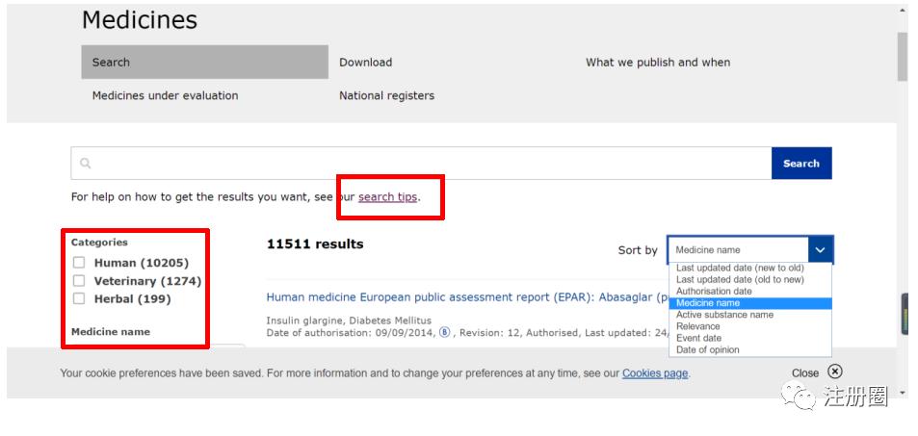Sort results by Relevance

[x=698, y=326]
